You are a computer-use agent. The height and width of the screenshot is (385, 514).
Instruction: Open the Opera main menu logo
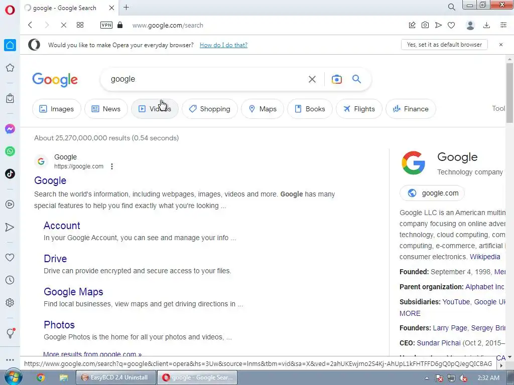pos(10,10)
